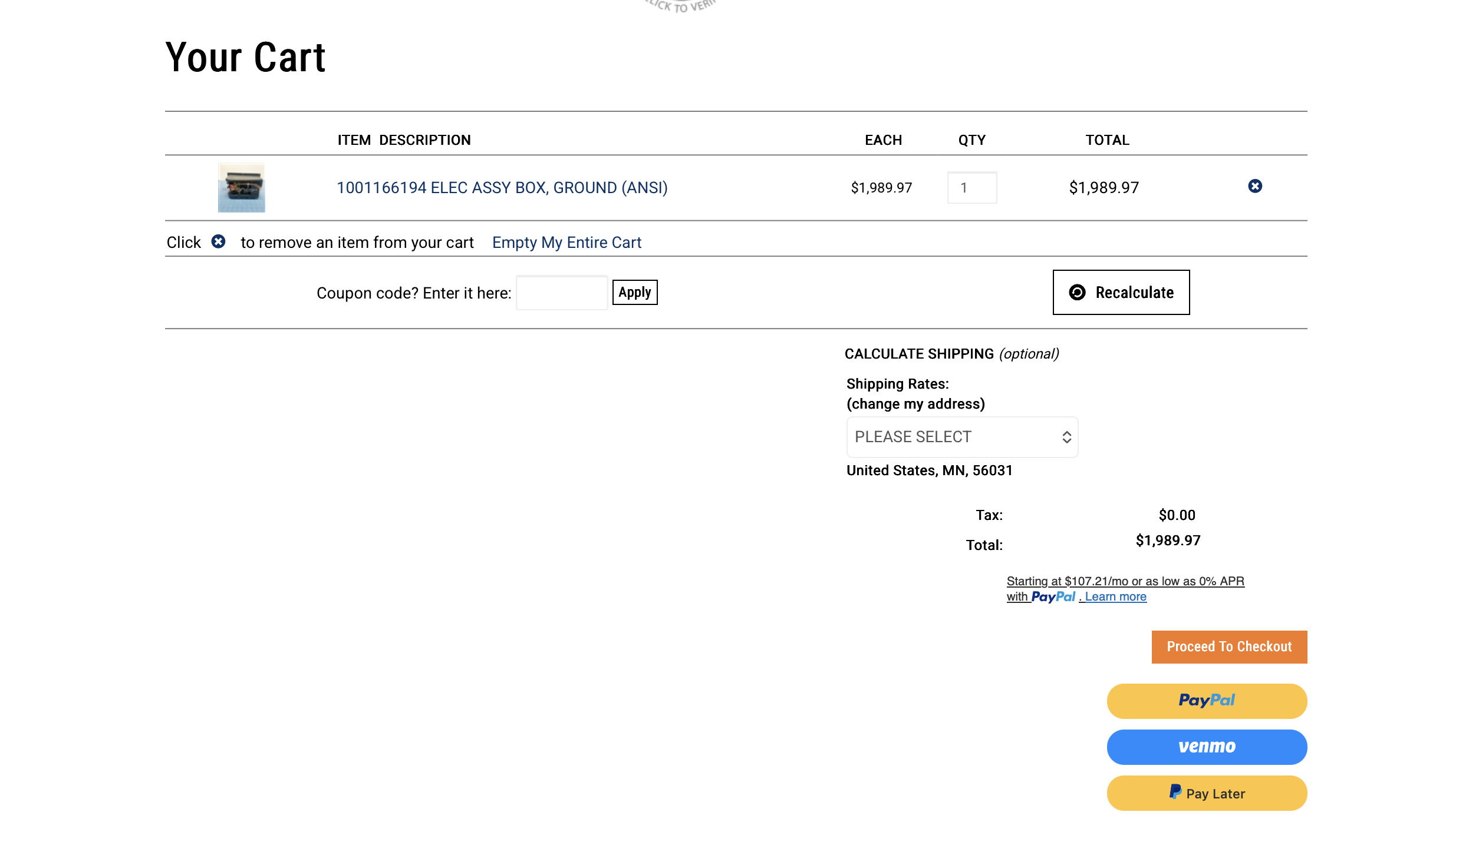Remove the ELEC ASSY BOX item from cart
The width and height of the screenshot is (1469, 842).
[x=1255, y=186]
